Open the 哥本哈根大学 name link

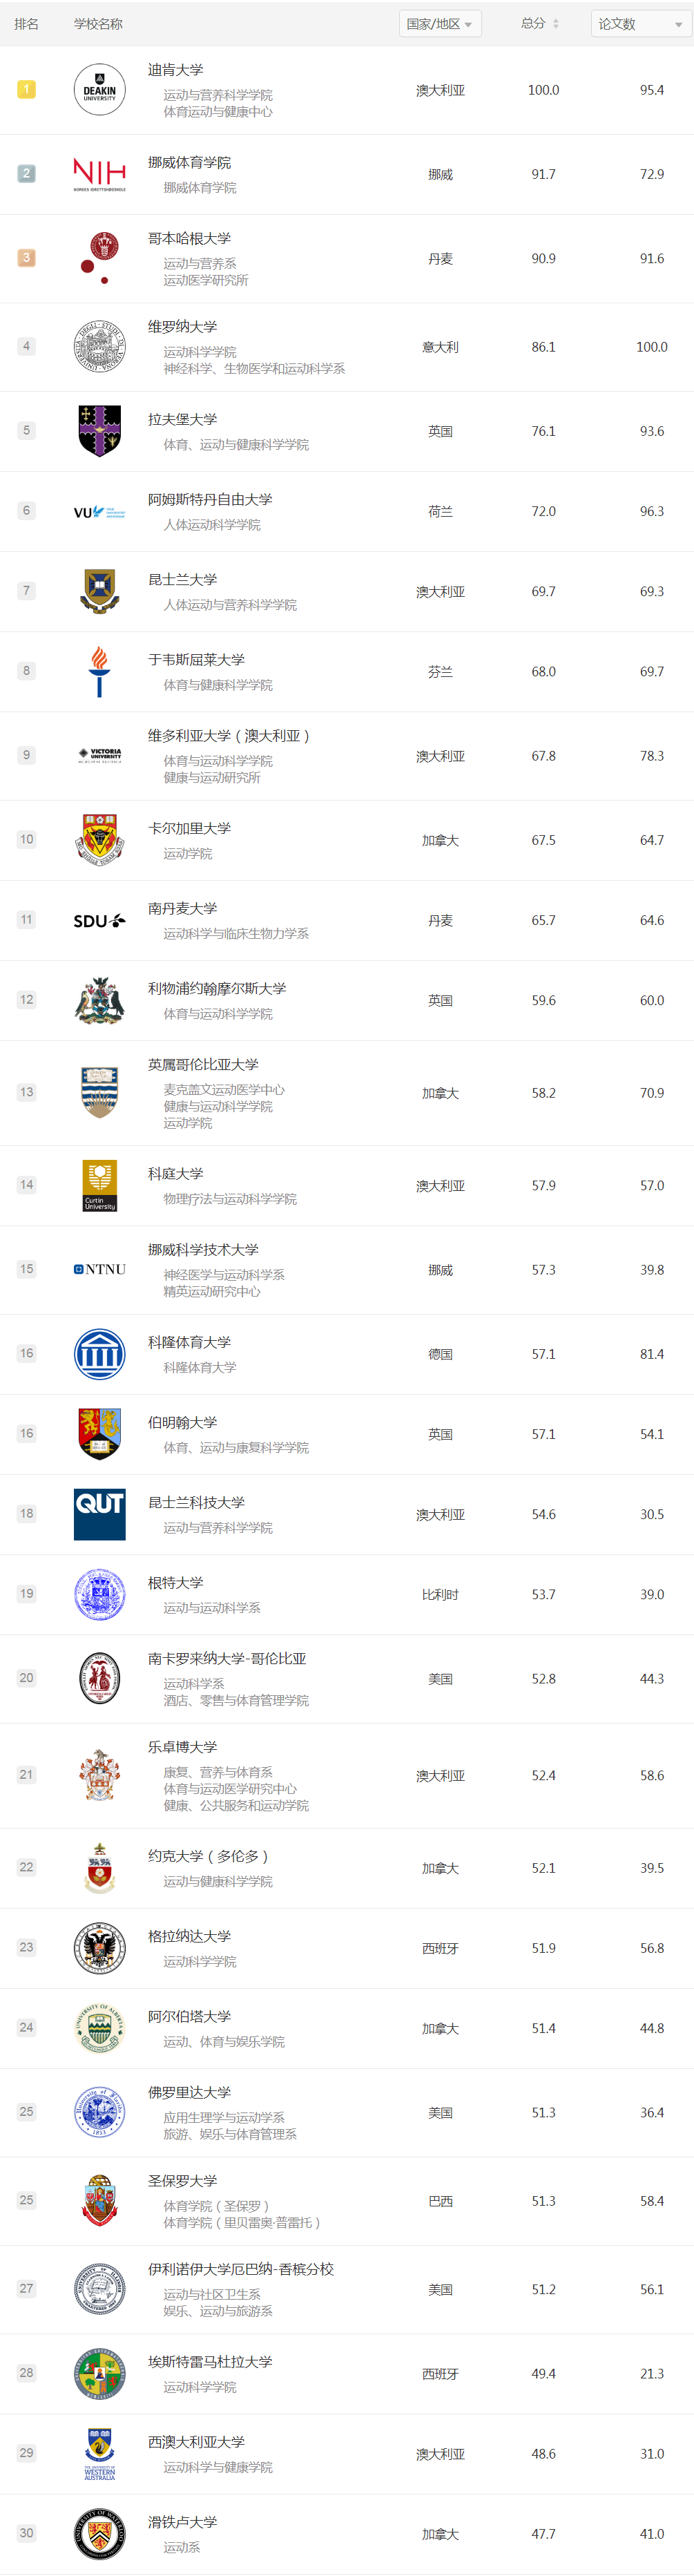click(190, 239)
